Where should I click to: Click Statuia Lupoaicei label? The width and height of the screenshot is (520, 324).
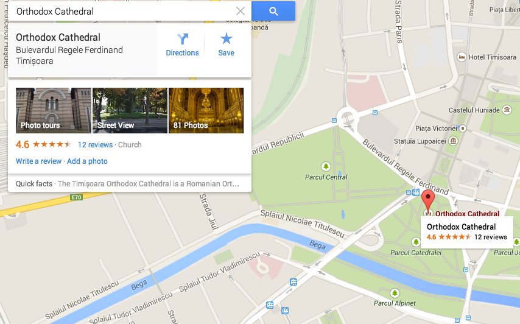click(420, 141)
